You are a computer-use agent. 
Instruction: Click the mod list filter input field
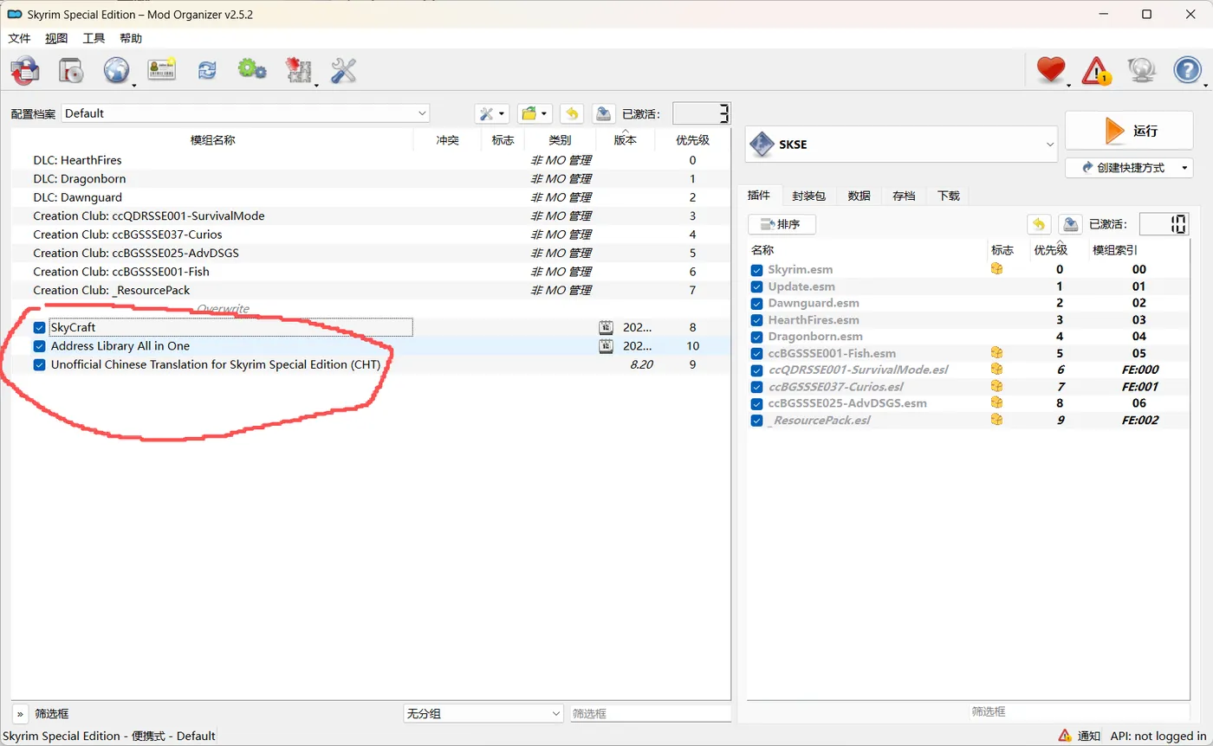(x=650, y=714)
